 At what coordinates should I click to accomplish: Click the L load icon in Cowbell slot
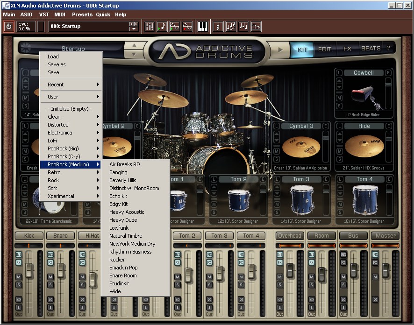pyautogui.click(x=339, y=73)
